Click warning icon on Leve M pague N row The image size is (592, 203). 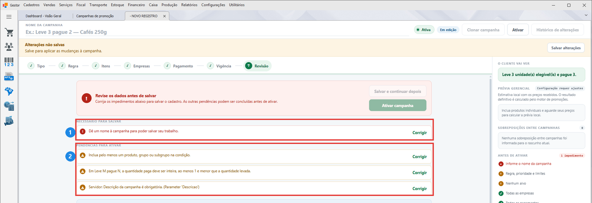[x=83, y=171]
